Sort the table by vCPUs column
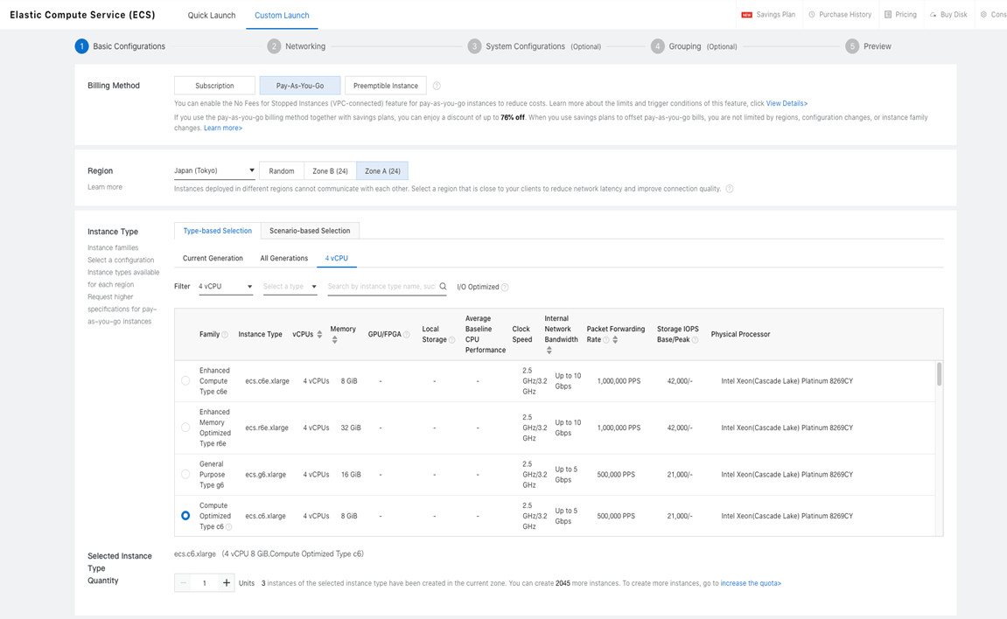The height and width of the screenshot is (619, 1007). tap(319, 335)
